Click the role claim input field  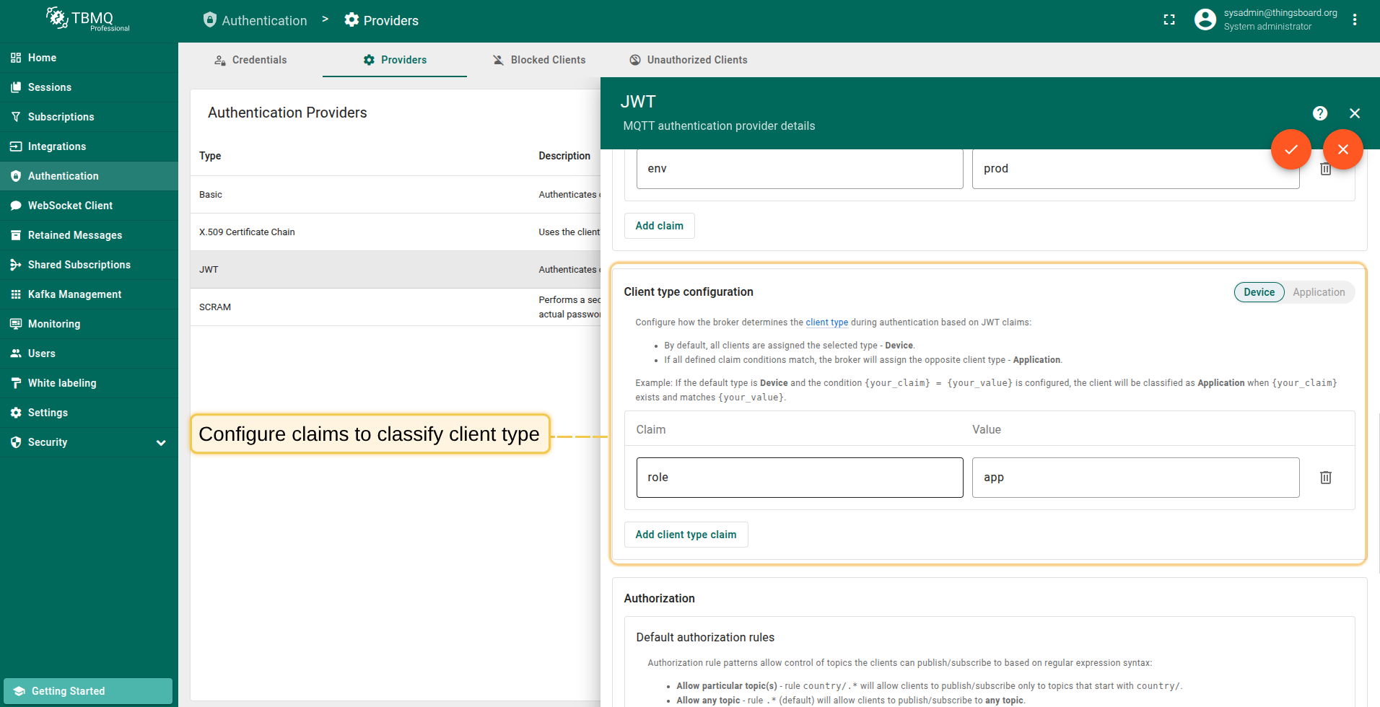(x=799, y=478)
